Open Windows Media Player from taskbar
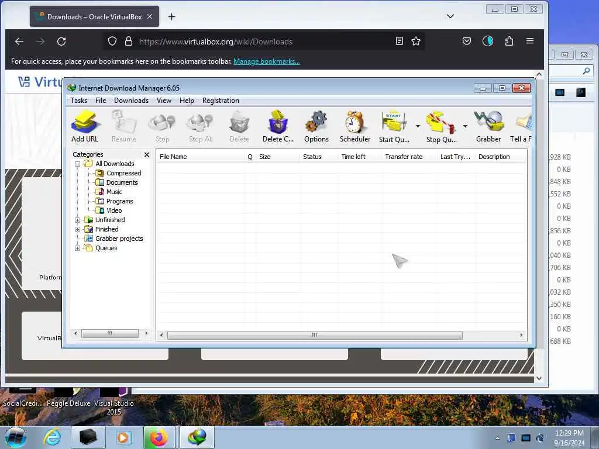The image size is (599, 449). click(x=123, y=437)
